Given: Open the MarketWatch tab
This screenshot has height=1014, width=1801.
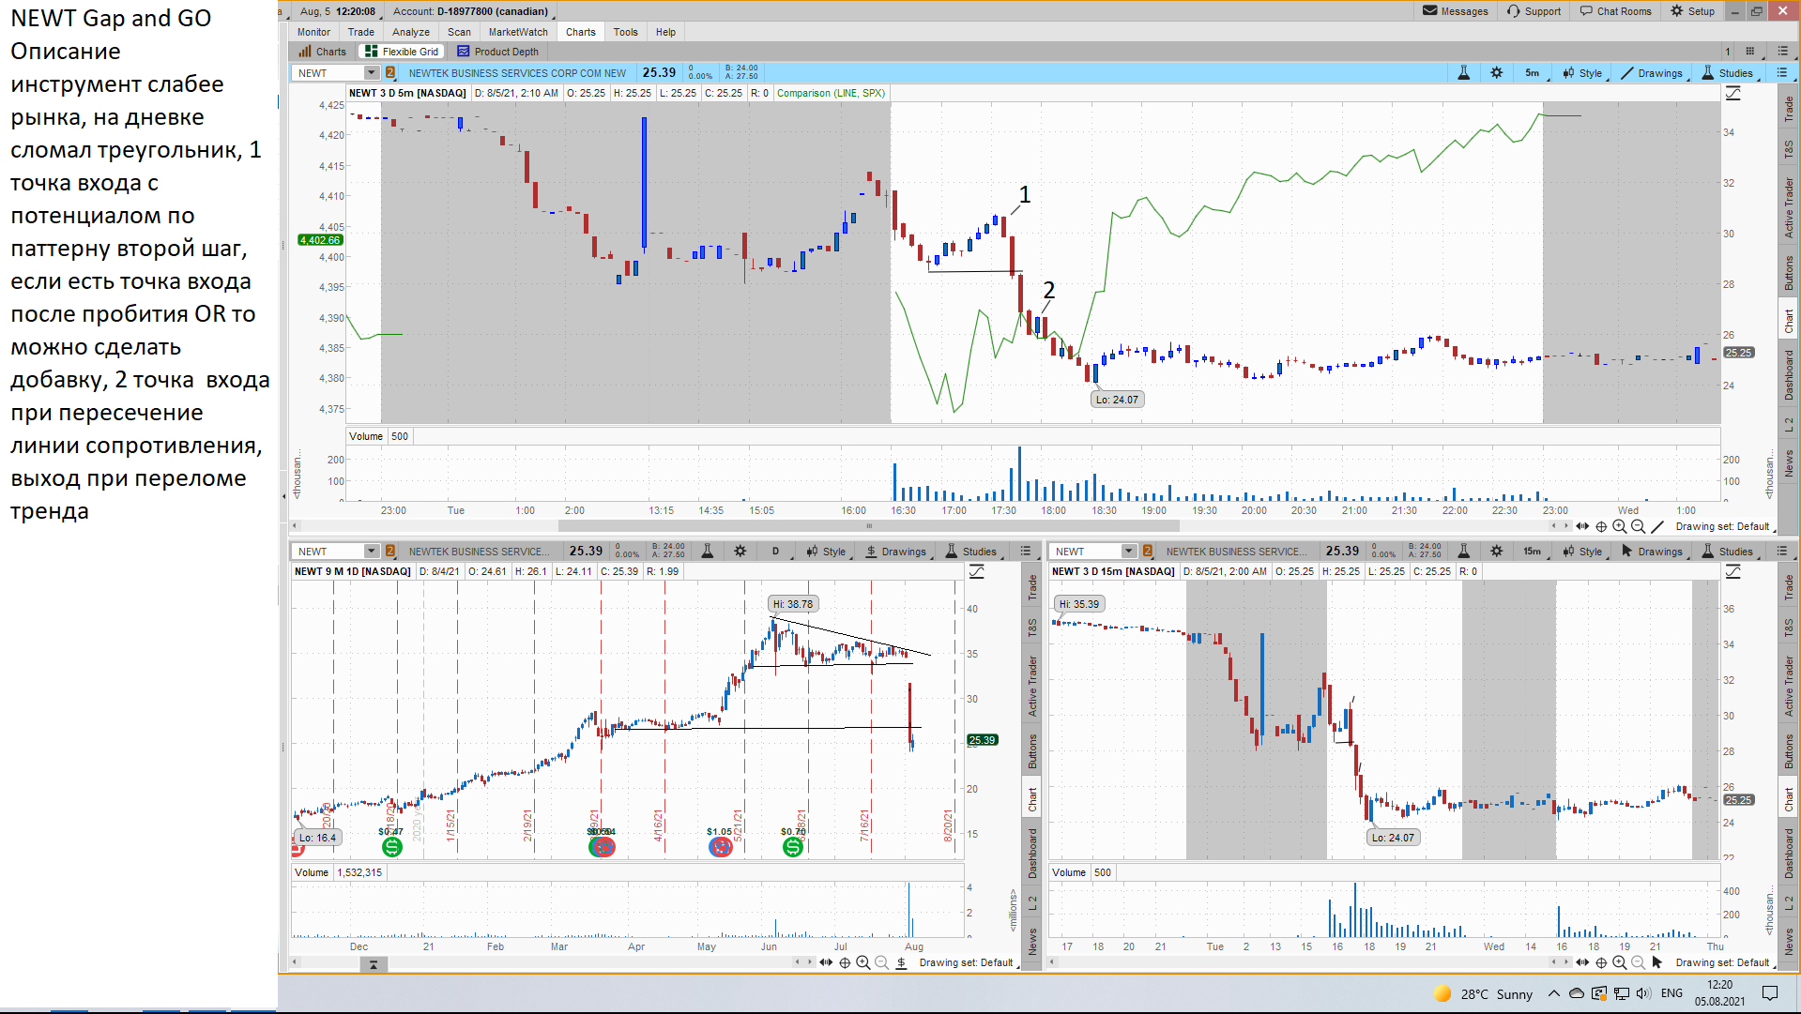Looking at the screenshot, I should click(x=518, y=32).
